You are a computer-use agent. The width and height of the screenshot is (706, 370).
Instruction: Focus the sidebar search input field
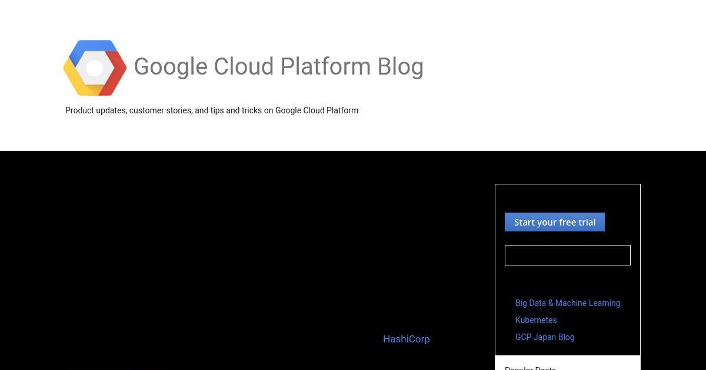tap(568, 255)
